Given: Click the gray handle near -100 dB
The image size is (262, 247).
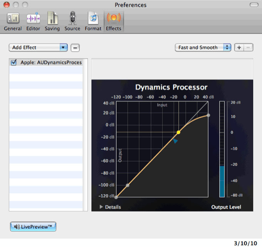Looking at the screenshot, I should click(x=128, y=185).
